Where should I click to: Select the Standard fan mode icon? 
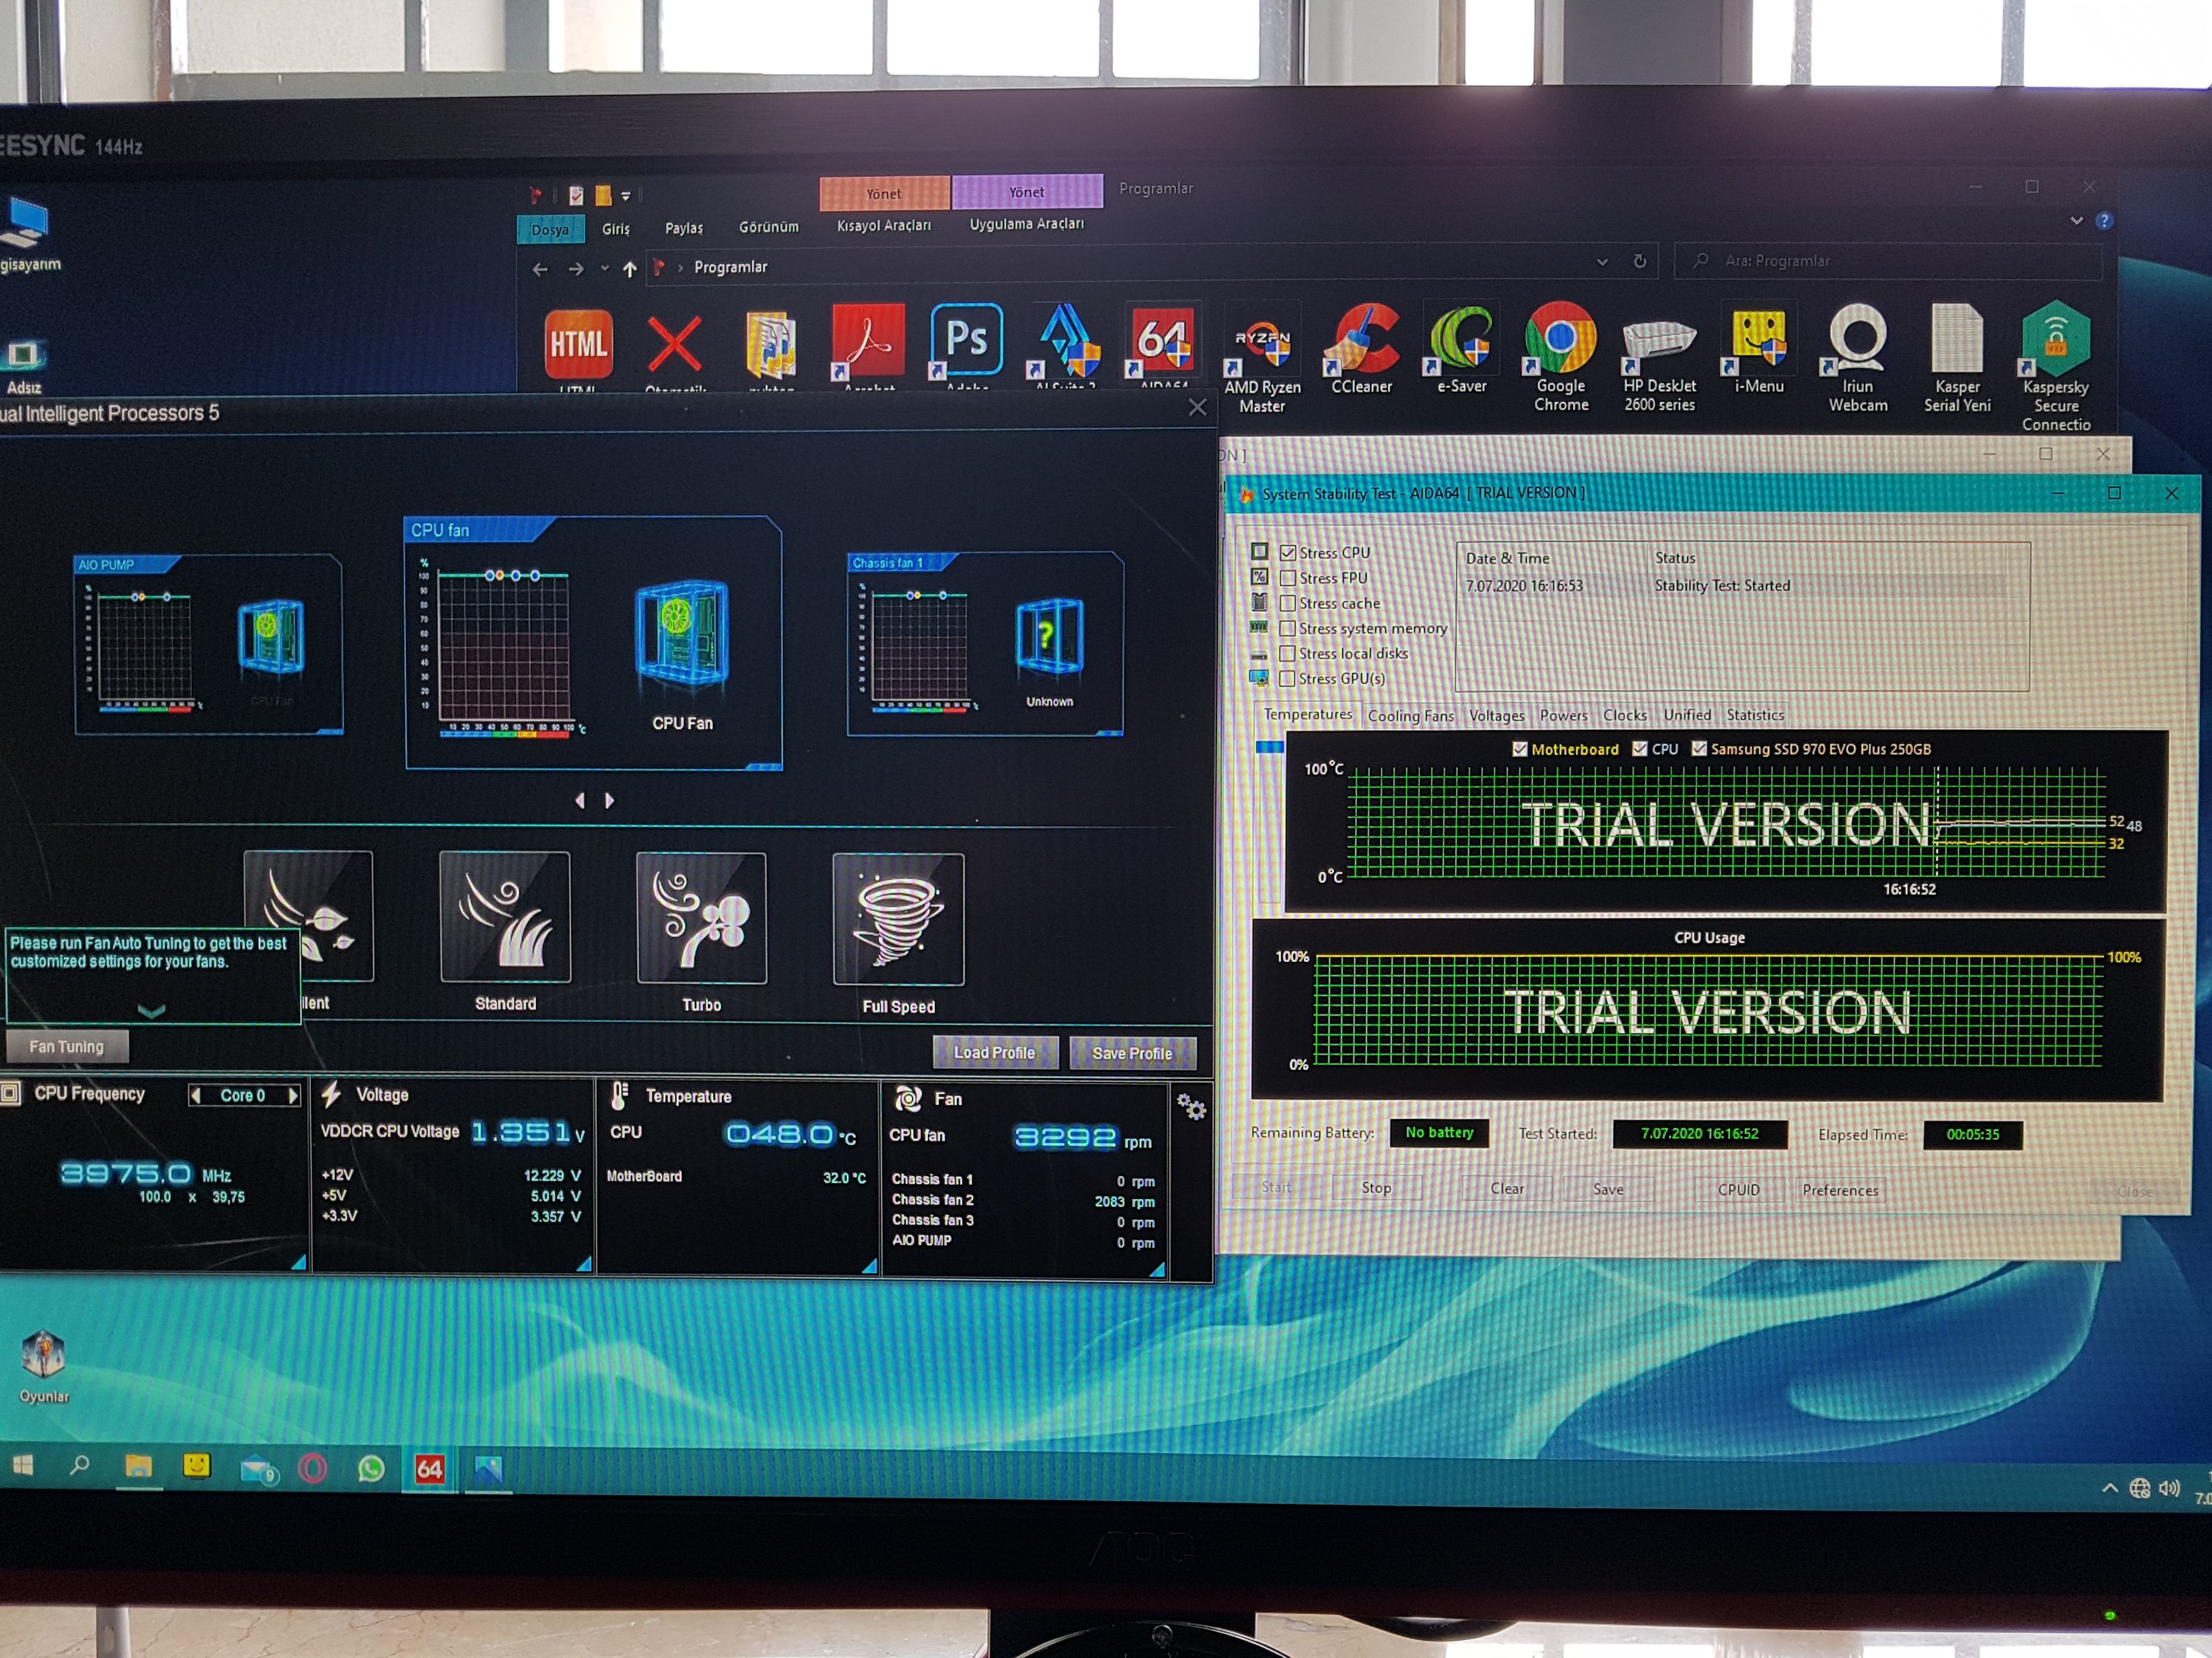click(x=505, y=916)
